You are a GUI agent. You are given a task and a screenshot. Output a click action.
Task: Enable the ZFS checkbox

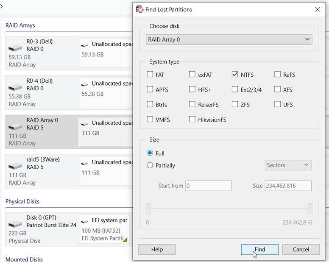235,104
